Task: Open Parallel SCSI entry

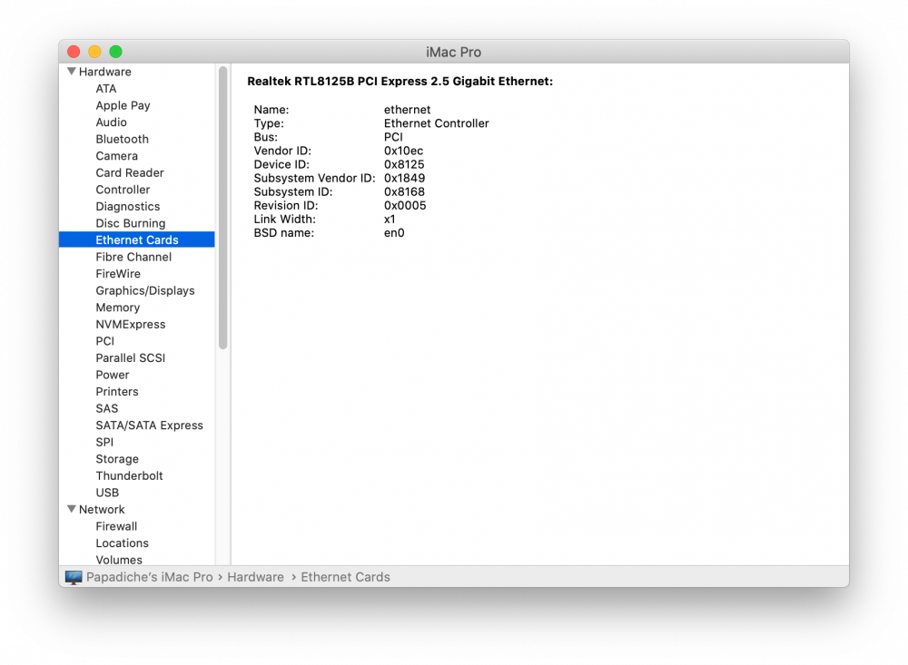Action: pyautogui.click(x=131, y=357)
